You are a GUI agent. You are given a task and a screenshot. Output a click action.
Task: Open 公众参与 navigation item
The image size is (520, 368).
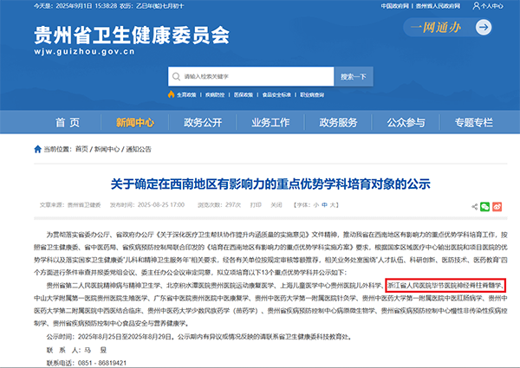pyautogui.click(x=406, y=122)
